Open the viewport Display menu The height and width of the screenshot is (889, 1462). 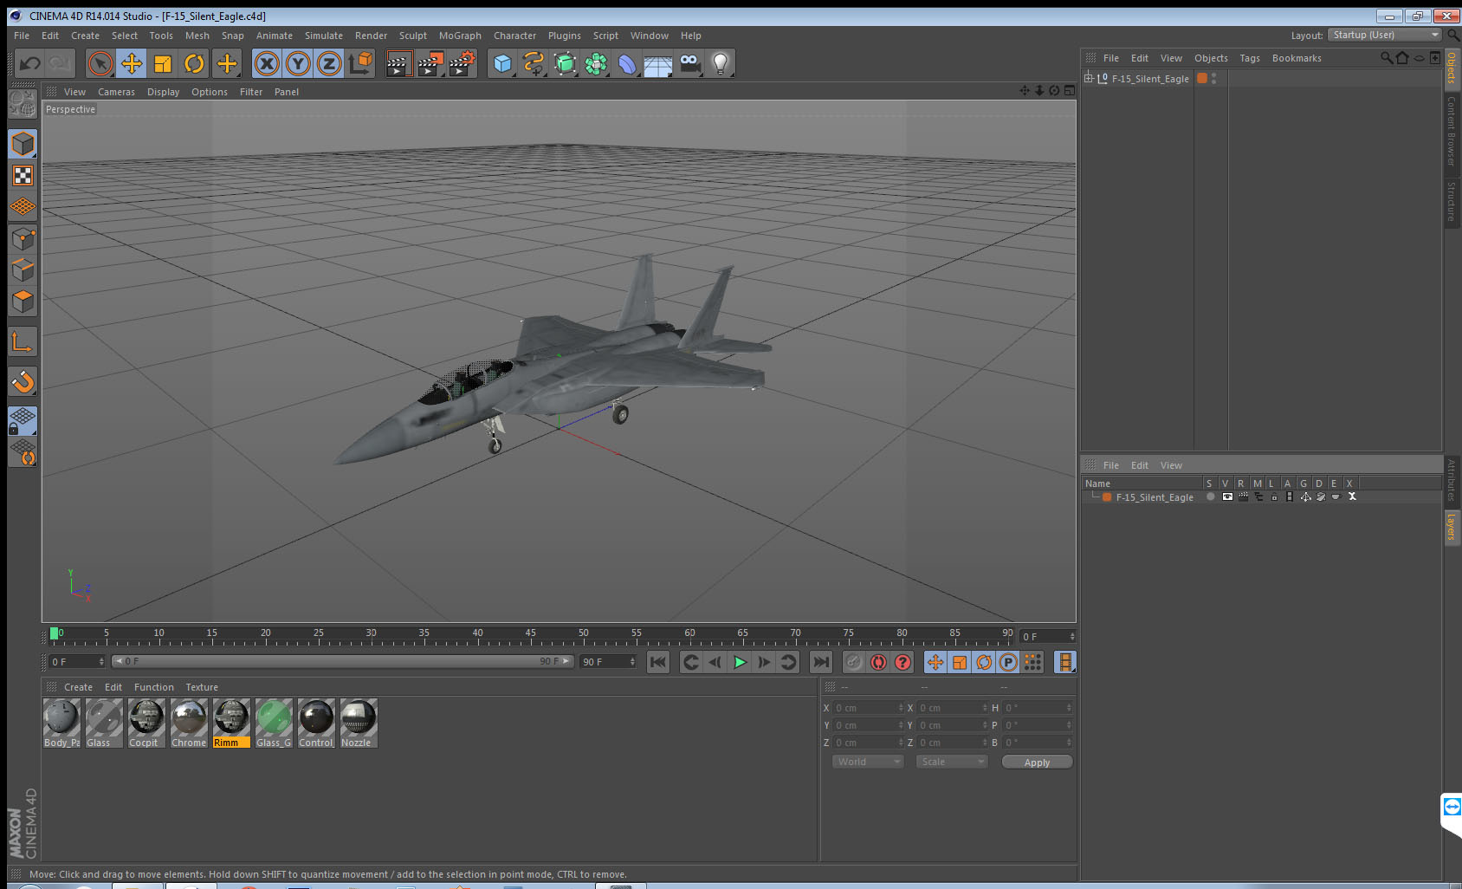pos(163,92)
